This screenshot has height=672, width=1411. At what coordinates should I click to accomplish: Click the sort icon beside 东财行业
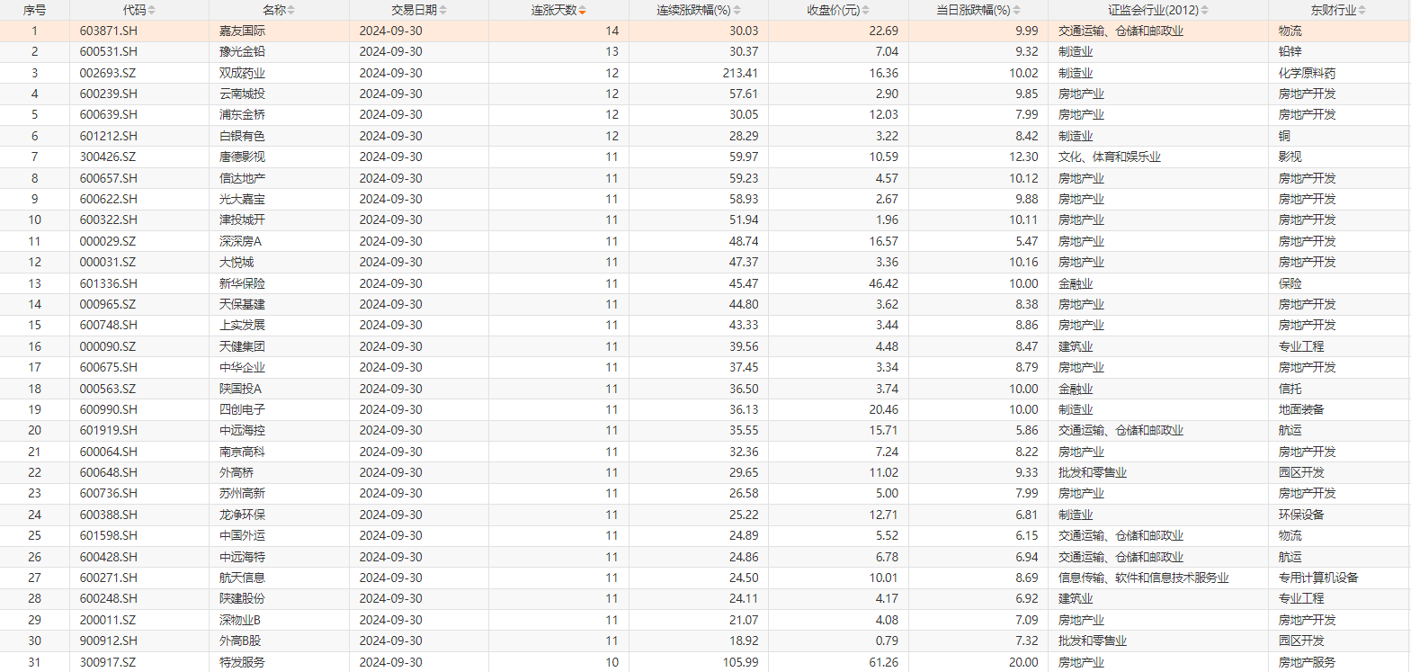(x=1362, y=10)
